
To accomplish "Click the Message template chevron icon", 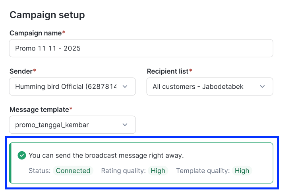I will 125,125.
